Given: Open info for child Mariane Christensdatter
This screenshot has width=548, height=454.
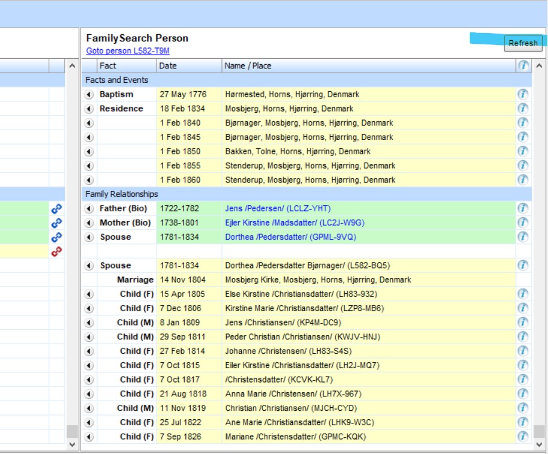Looking at the screenshot, I should coord(523,437).
